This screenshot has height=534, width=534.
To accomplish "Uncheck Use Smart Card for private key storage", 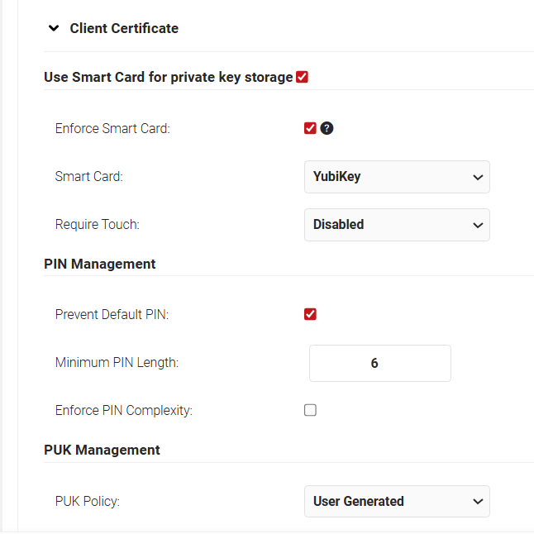I will 303,77.
